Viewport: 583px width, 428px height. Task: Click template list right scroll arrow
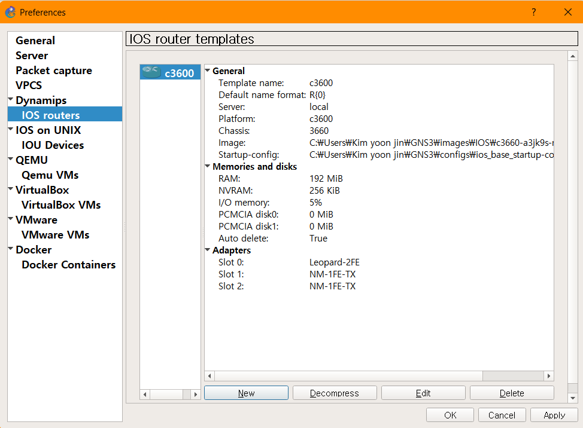tap(196, 394)
